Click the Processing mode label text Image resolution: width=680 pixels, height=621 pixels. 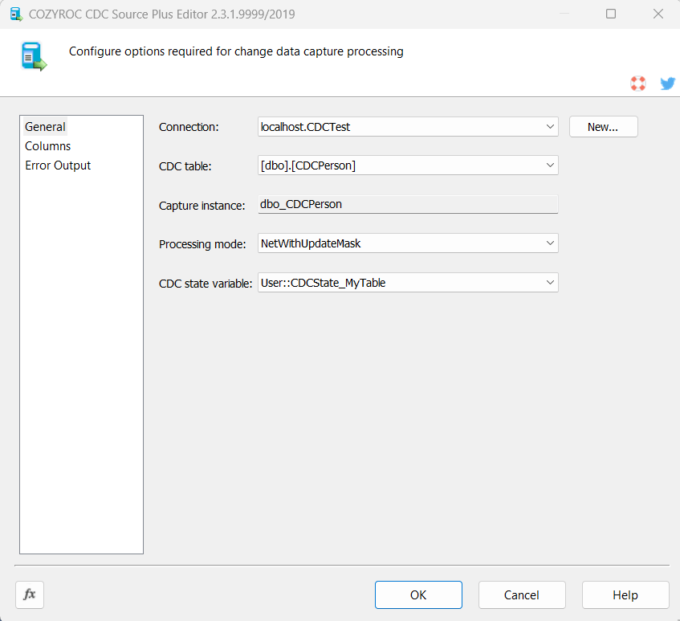pyautogui.click(x=202, y=244)
